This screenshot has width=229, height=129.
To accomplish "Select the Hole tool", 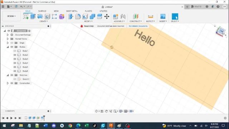I will click(47, 16).
